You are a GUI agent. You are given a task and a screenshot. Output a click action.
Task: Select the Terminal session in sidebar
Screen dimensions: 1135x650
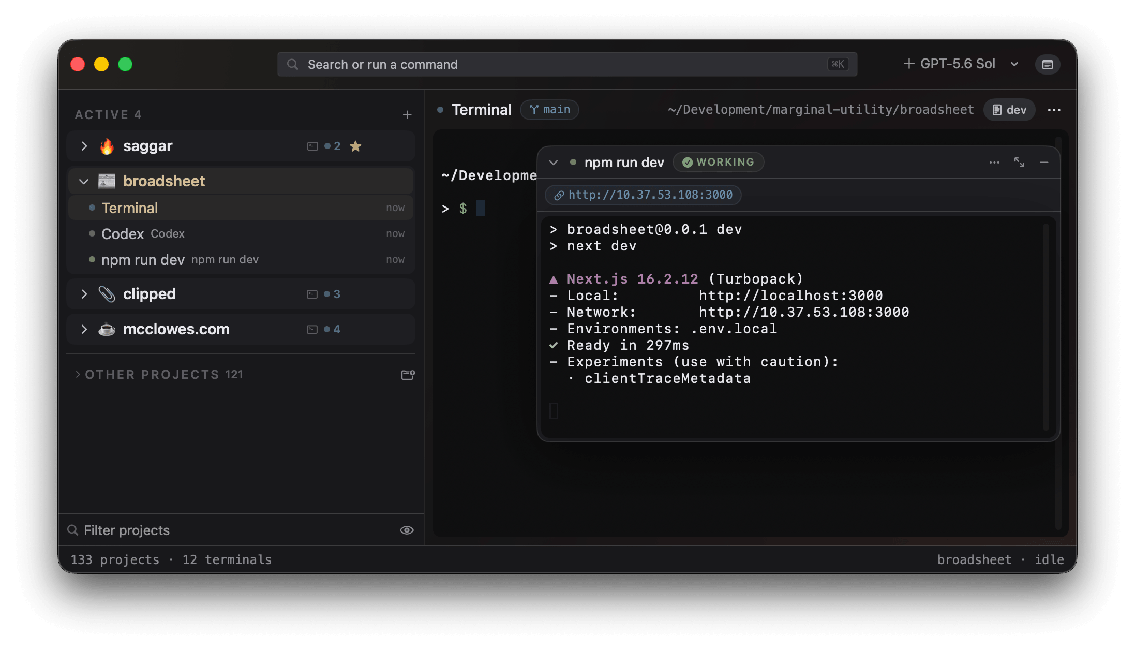[x=241, y=208]
